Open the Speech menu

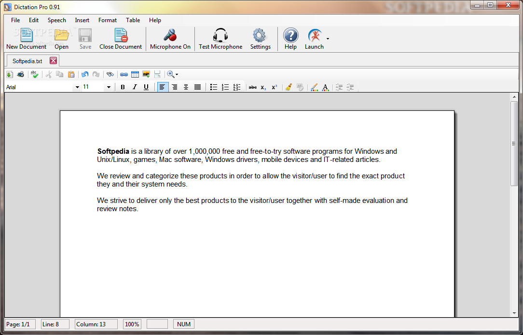pyautogui.click(x=57, y=20)
